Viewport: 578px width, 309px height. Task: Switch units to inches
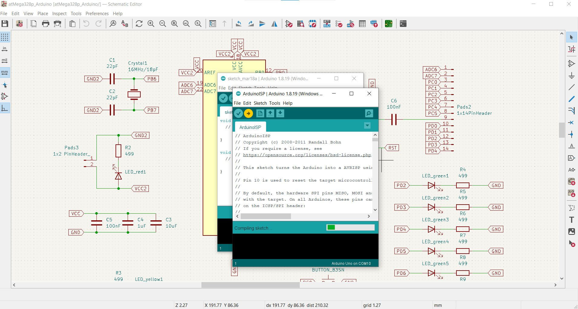click(x=5, y=49)
